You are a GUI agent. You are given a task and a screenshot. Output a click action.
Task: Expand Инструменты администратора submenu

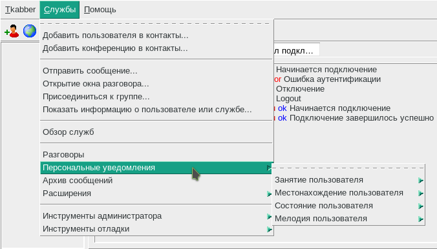[x=156, y=216]
